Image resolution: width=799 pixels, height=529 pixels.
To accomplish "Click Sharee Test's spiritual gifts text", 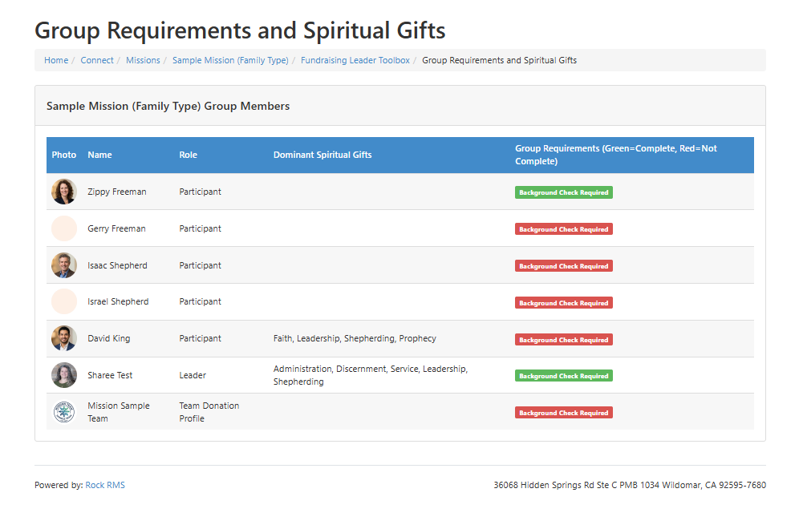I will [x=371, y=375].
